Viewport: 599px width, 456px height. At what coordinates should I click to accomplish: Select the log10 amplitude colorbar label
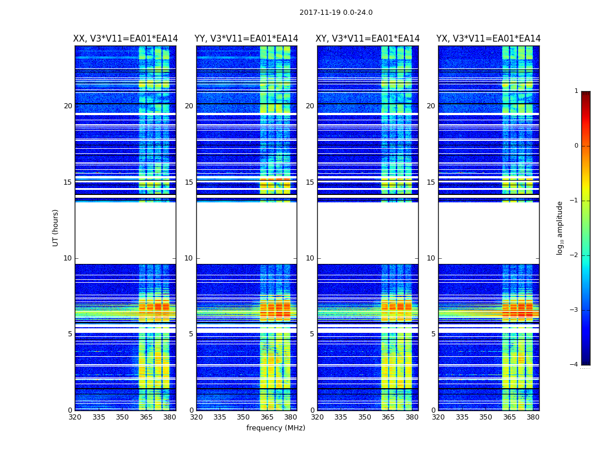(x=560, y=227)
